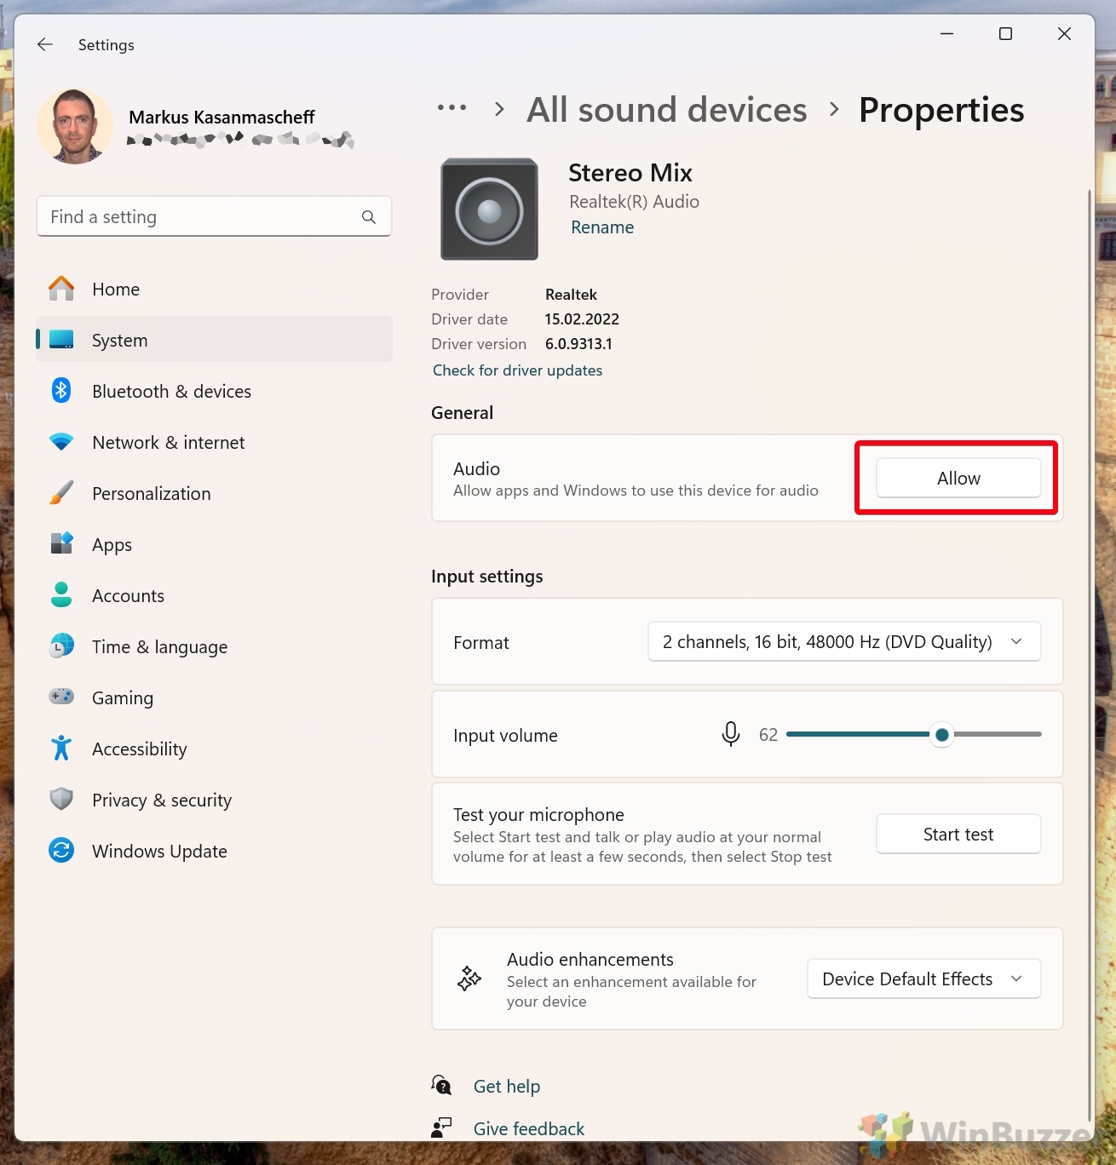Open the breadcrumb ellipsis menu
Screen dimensions: 1116x1165
[x=452, y=108]
